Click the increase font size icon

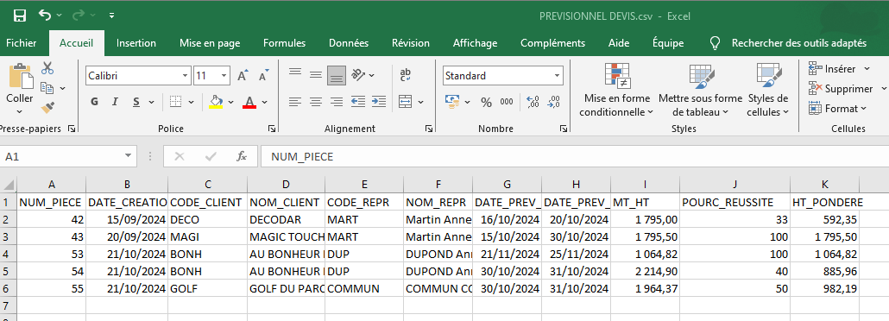243,75
